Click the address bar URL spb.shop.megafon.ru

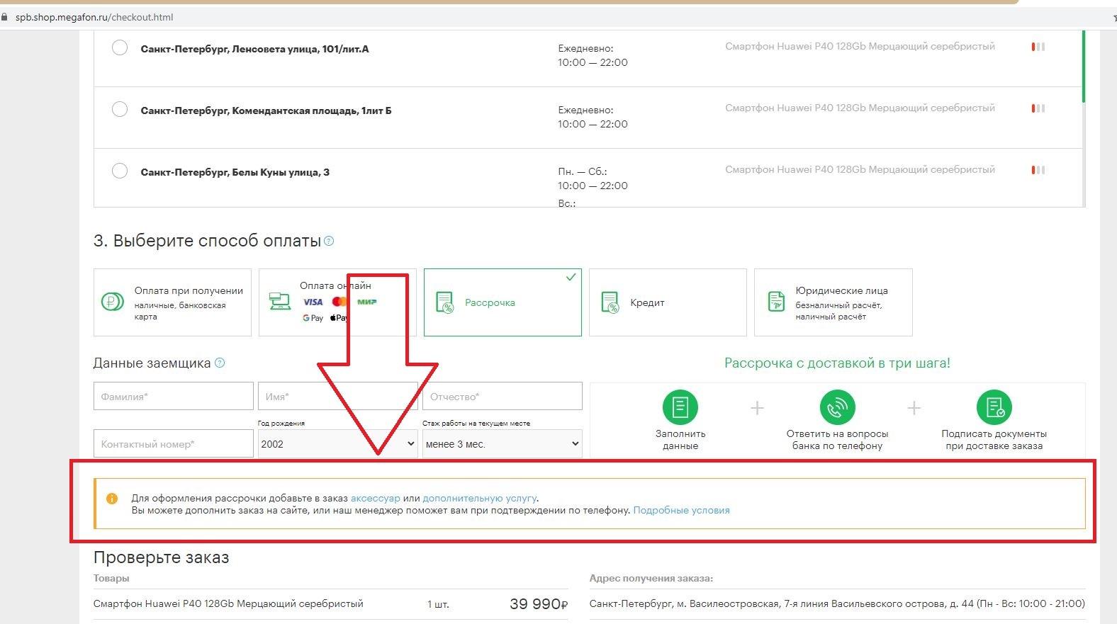click(94, 17)
